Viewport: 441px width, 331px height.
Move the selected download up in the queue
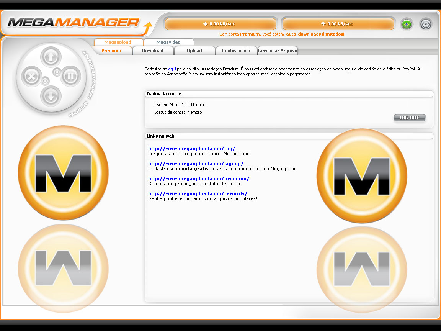point(51,56)
